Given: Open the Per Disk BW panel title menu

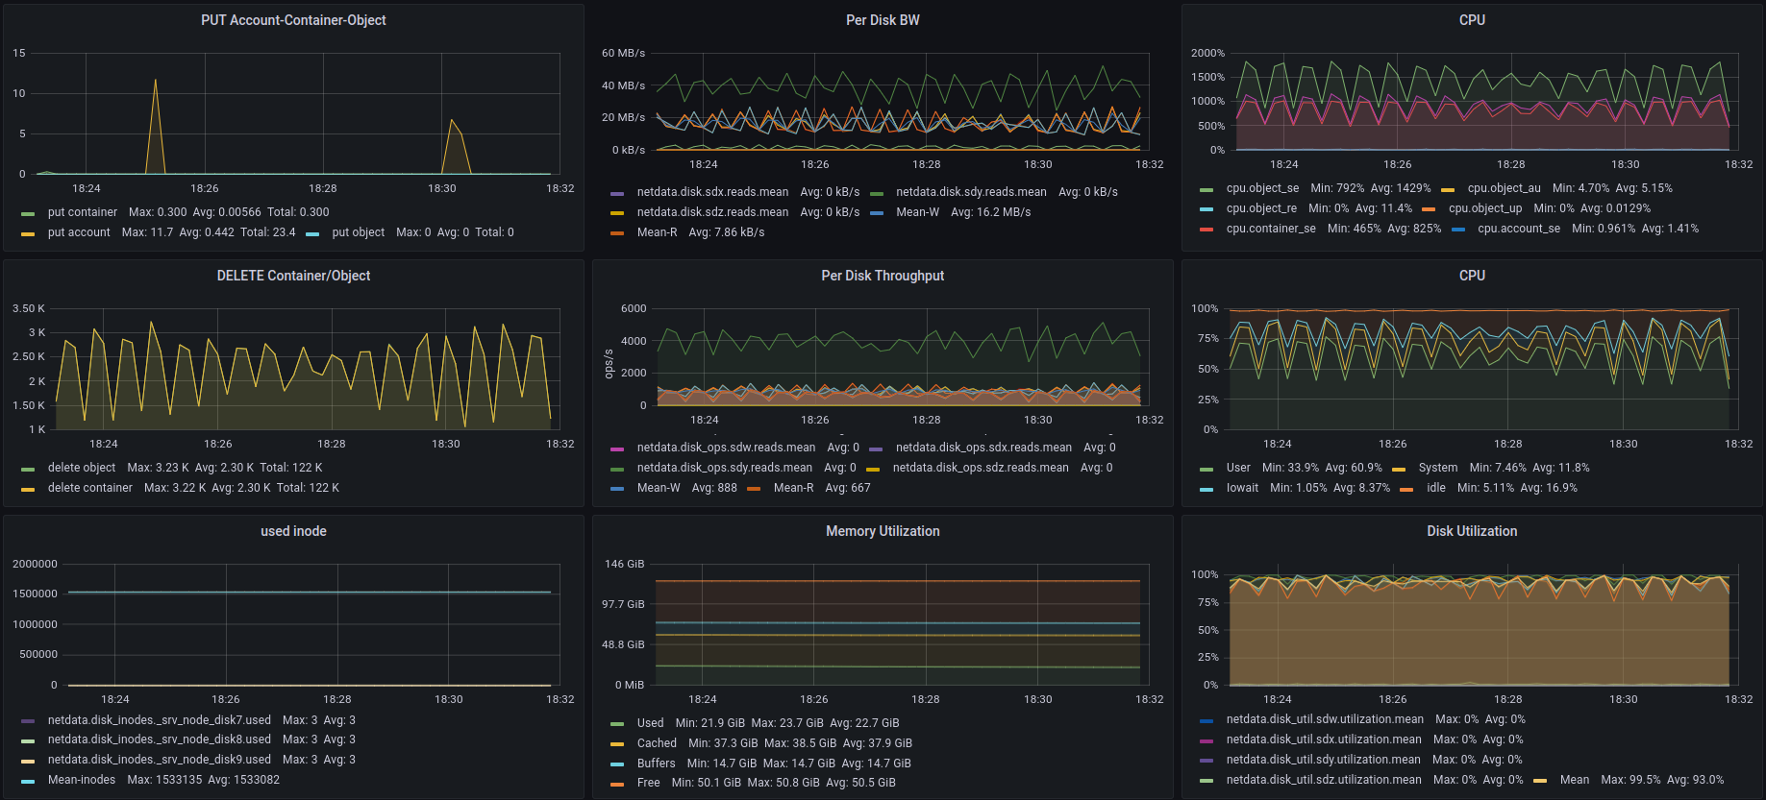Looking at the screenshot, I should (882, 20).
